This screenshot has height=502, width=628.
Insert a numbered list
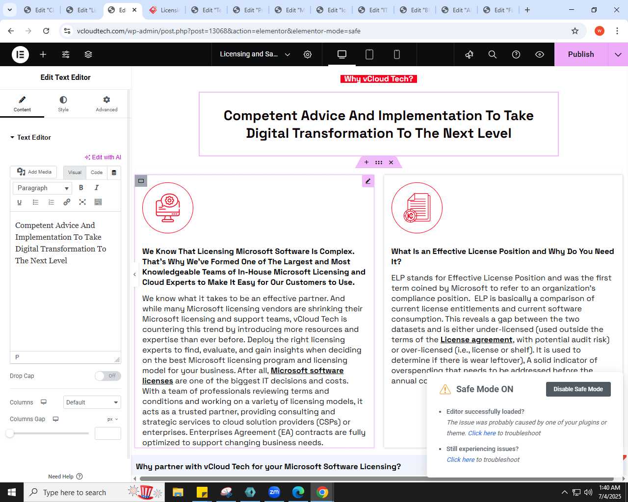coord(51,202)
